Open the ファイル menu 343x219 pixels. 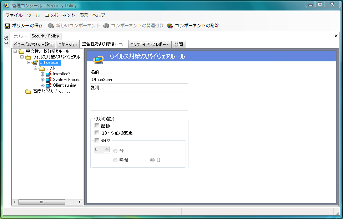click(x=14, y=15)
